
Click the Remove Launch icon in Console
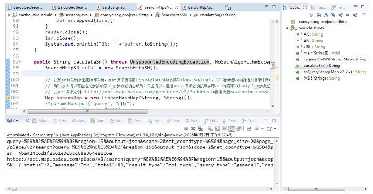(193, 129)
